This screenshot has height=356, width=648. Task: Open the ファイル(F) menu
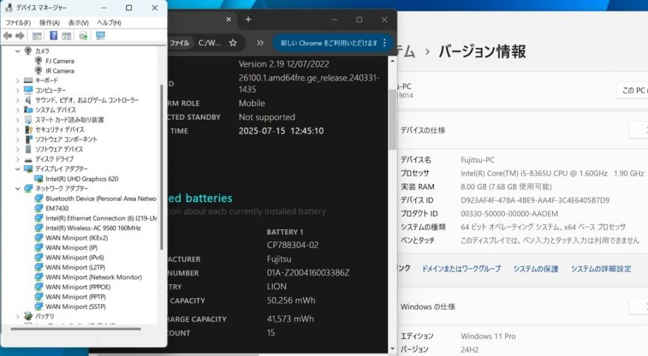coord(17,23)
